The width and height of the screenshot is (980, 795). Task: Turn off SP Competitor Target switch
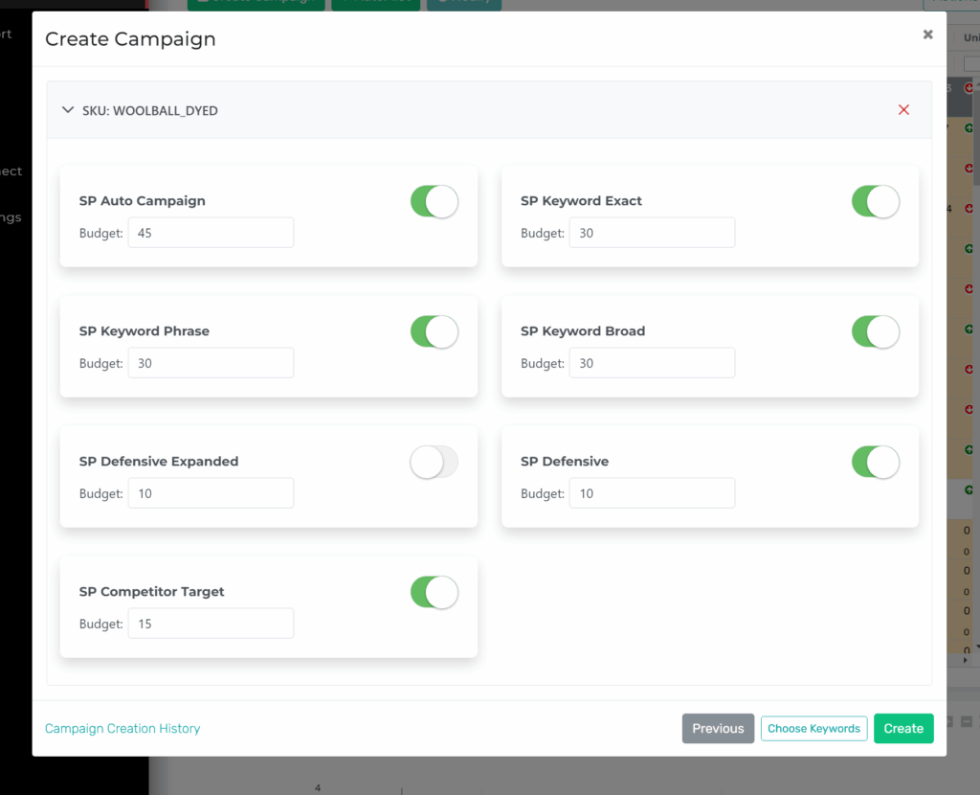(434, 592)
